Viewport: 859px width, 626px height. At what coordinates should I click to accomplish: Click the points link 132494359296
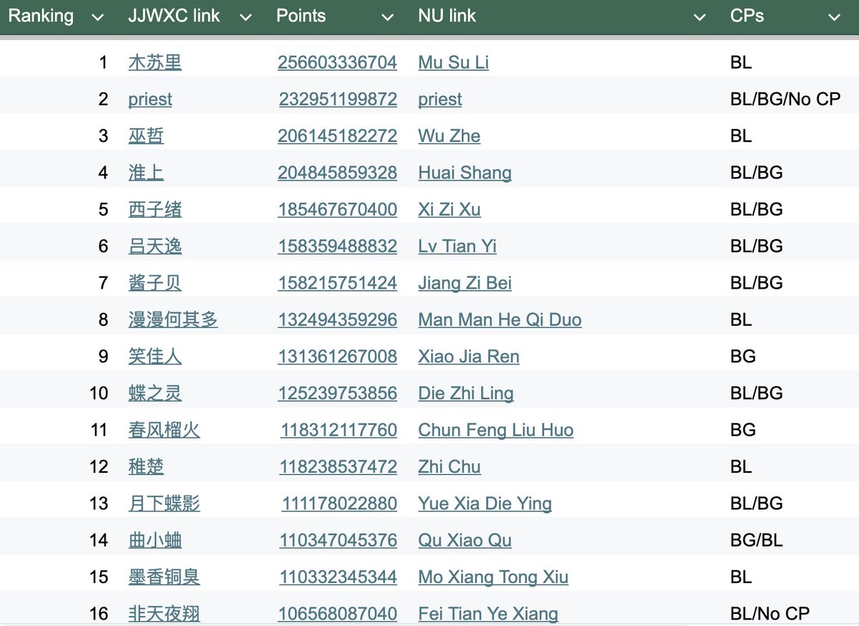coord(337,319)
